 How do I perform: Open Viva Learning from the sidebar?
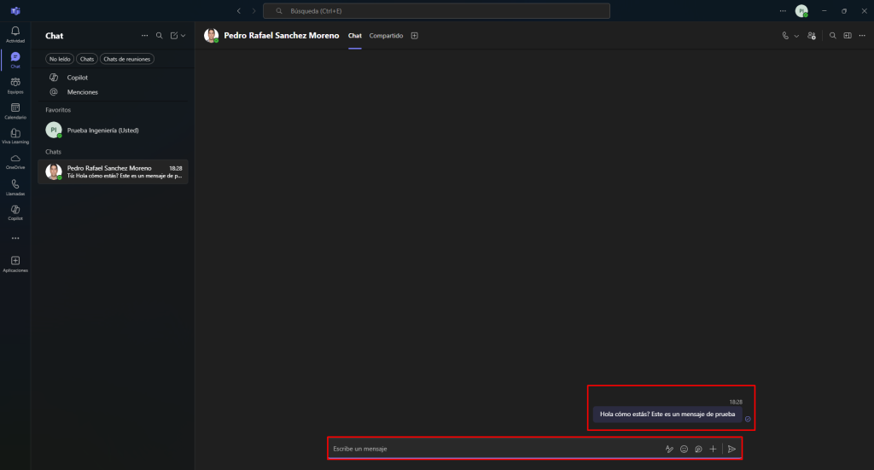tap(15, 135)
